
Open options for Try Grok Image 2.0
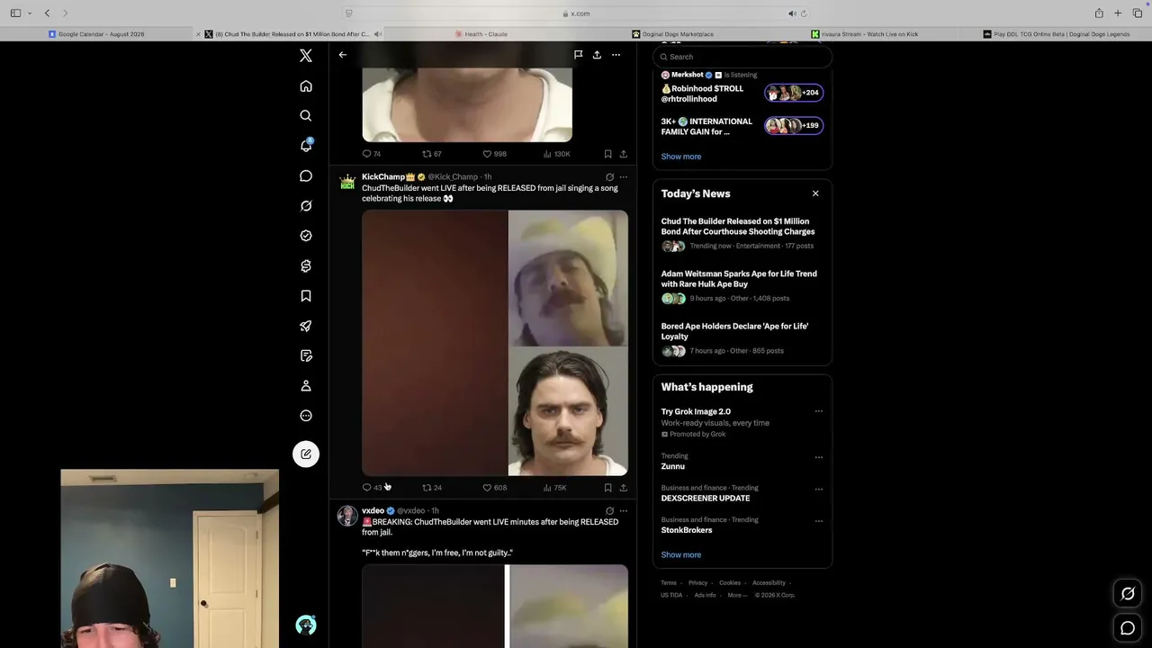coord(818,411)
